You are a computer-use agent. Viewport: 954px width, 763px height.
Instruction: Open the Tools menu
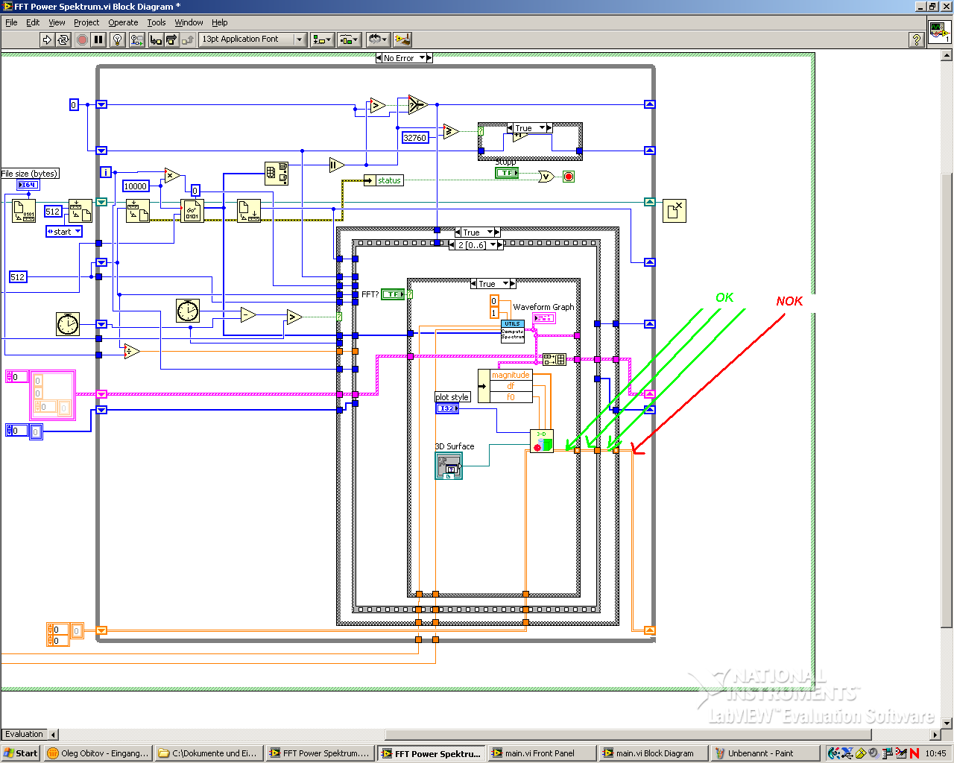point(156,22)
